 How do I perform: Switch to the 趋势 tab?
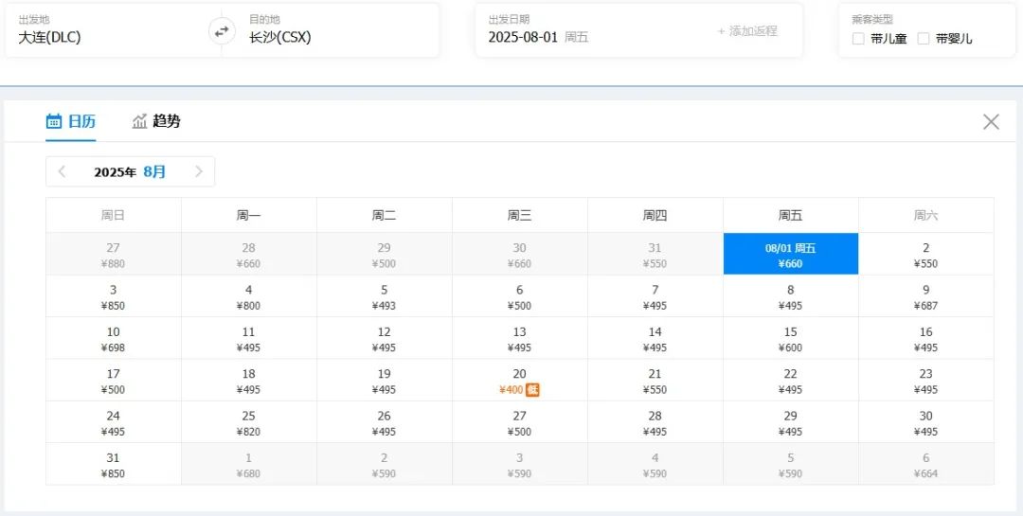click(x=156, y=121)
